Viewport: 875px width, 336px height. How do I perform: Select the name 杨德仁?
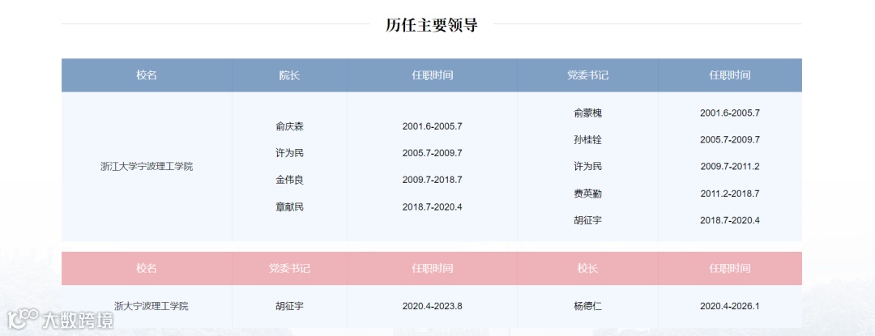click(x=587, y=306)
